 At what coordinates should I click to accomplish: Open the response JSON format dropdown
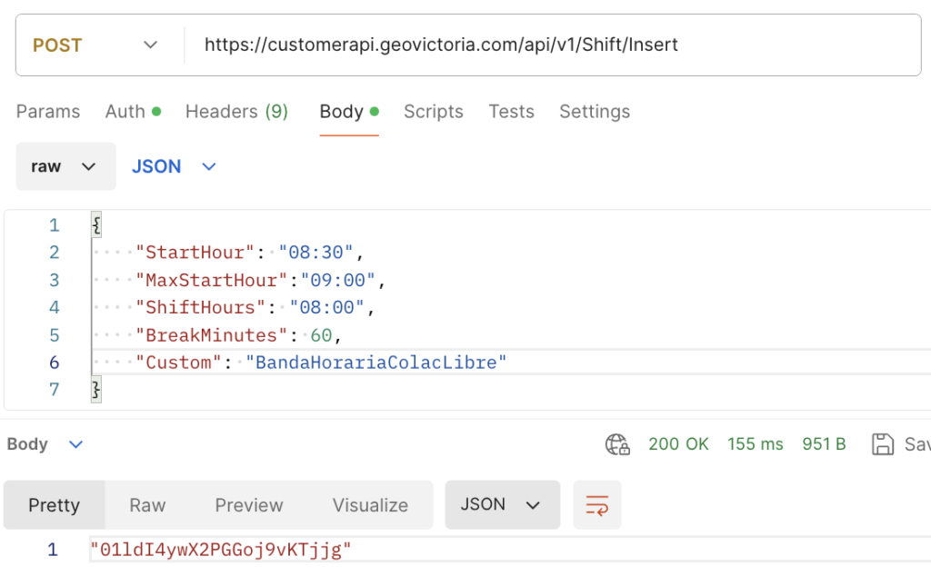[502, 505]
